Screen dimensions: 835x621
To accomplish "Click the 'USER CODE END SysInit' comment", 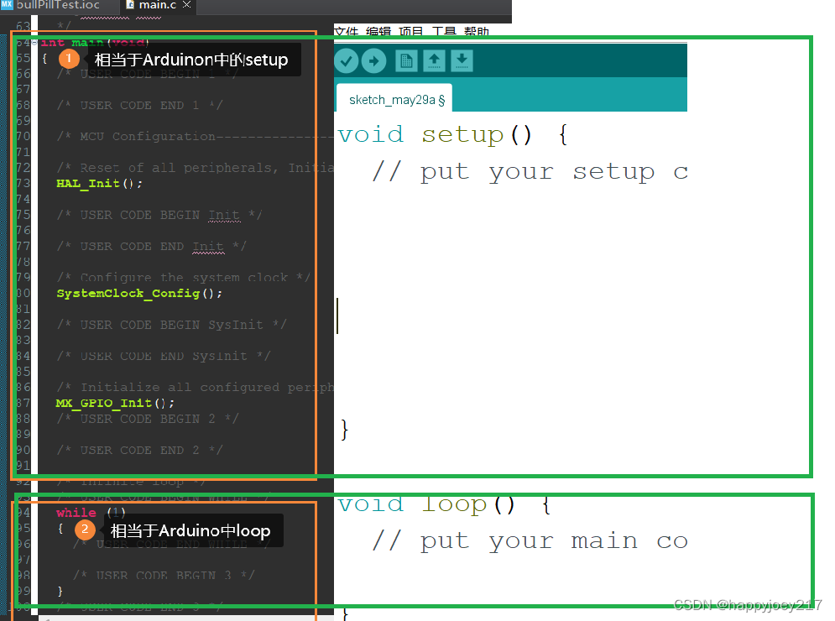I will click(164, 356).
